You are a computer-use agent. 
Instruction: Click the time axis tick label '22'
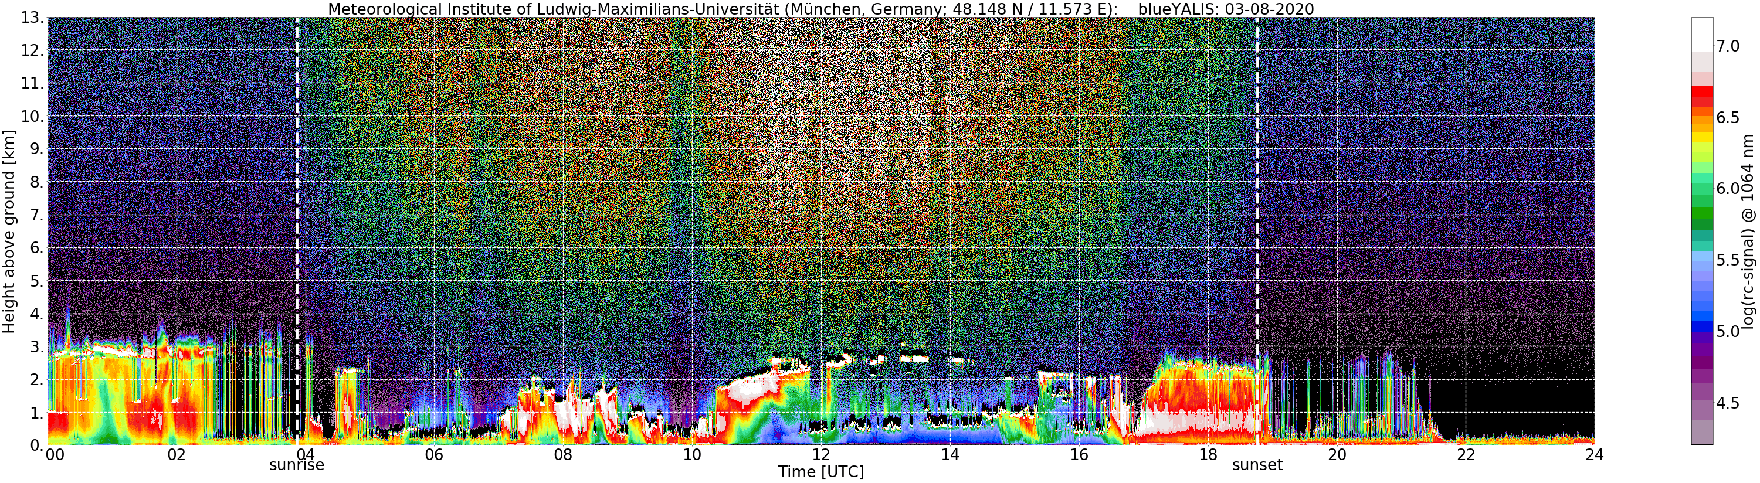click(x=1466, y=455)
